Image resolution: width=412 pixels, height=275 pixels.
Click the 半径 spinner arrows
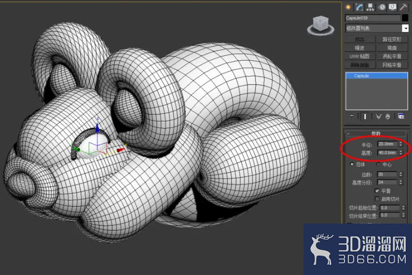click(x=401, y=144)
